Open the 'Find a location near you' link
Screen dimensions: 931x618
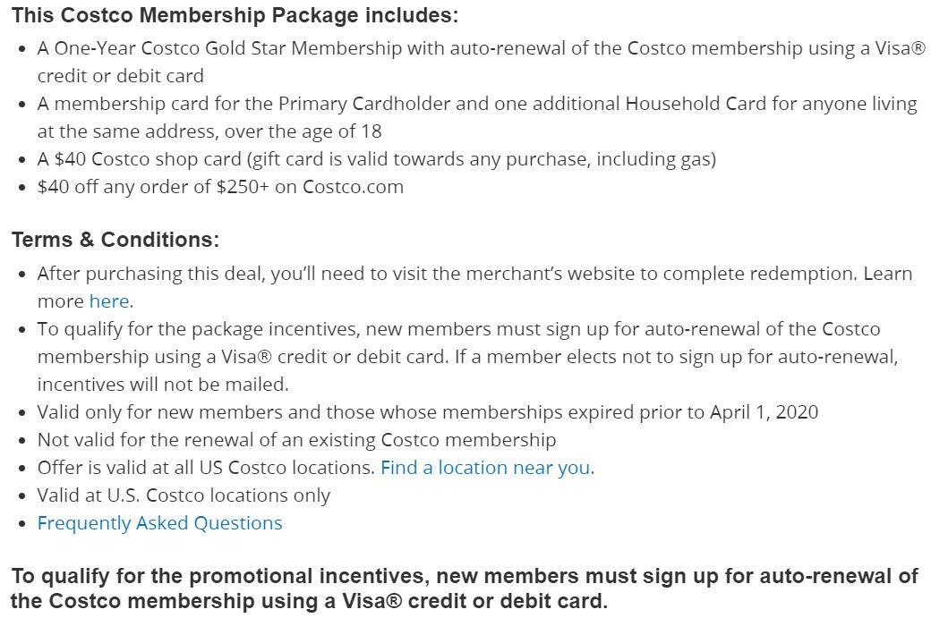pos(486,468)
